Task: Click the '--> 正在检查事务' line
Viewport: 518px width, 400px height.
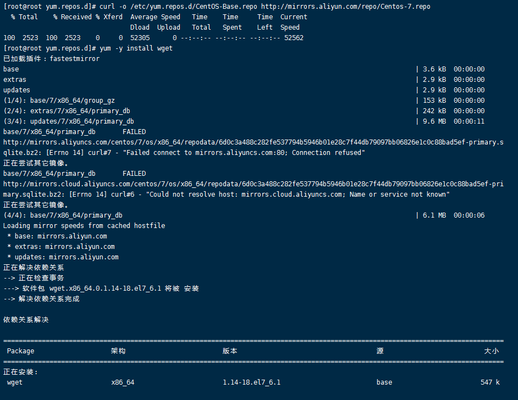Action: (34, 278)
